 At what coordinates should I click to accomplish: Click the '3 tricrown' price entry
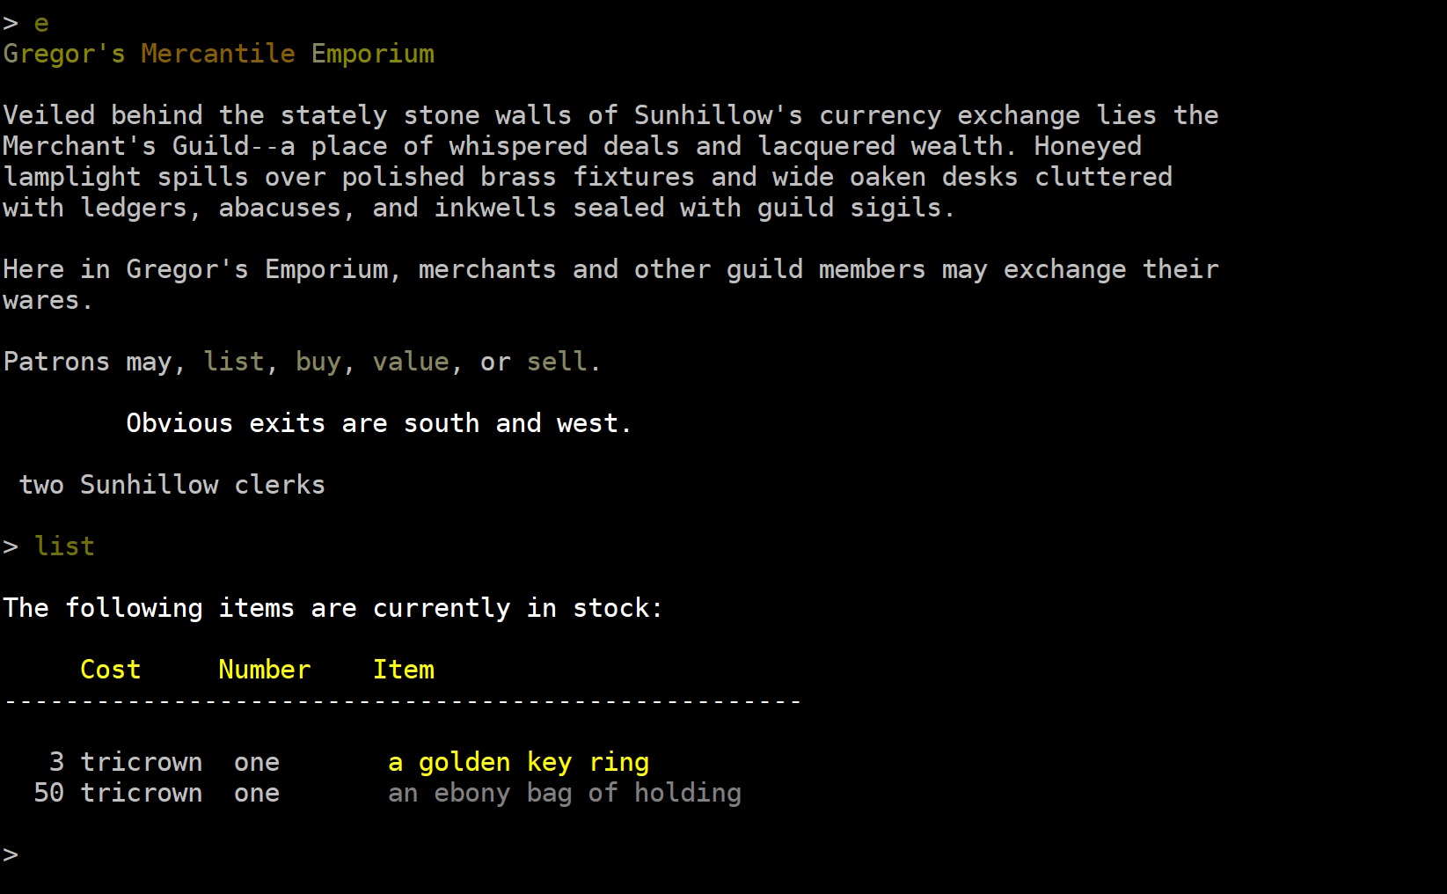(126, 762)
